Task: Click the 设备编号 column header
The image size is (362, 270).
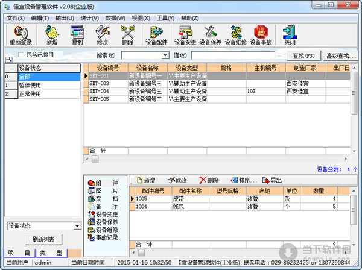Action: [x=108, y=67]
